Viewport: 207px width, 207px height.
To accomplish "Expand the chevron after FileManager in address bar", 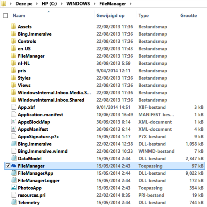I will click(x=131, y=4).
